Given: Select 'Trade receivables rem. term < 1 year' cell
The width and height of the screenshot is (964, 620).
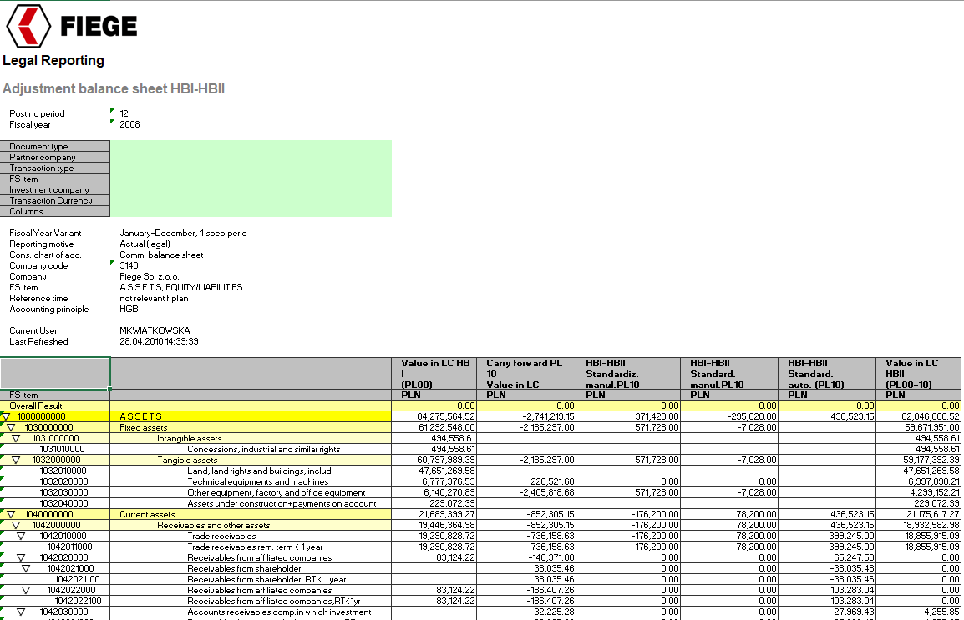Looking at the screenshot, I should point(251,547).
